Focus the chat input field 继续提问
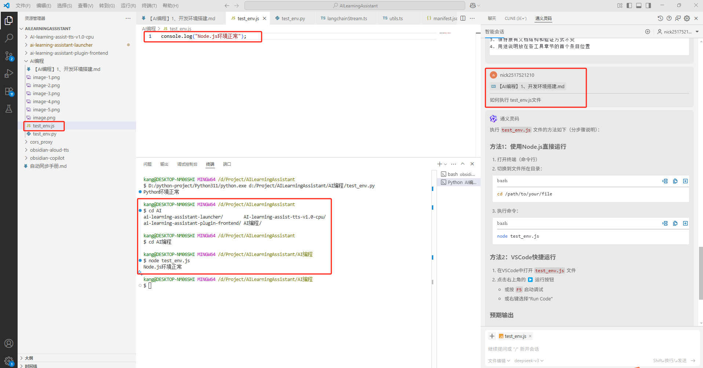This screenshot has height=368, width=703. pyautogui.click(x=592, y=349)
